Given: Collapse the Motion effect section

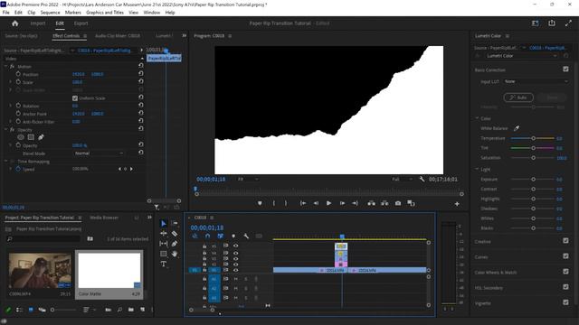Looking at the screenshot, I should 6,66.
